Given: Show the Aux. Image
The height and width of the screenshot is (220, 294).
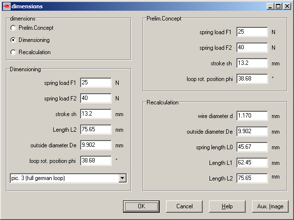Looking at the screenshot, I should pyautogui.click(x=270, y=206).
